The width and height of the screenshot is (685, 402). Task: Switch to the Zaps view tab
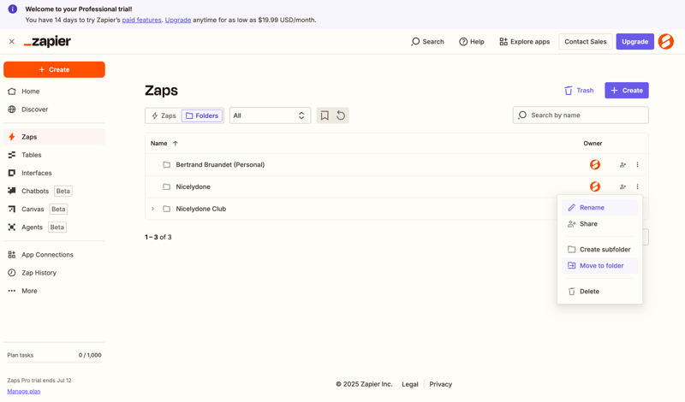[164, 115]
